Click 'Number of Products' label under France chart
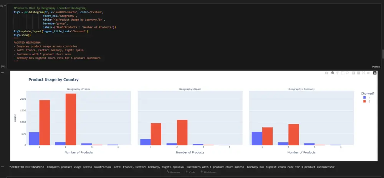This screenshot has height=178, width=384. pos(79,152)
